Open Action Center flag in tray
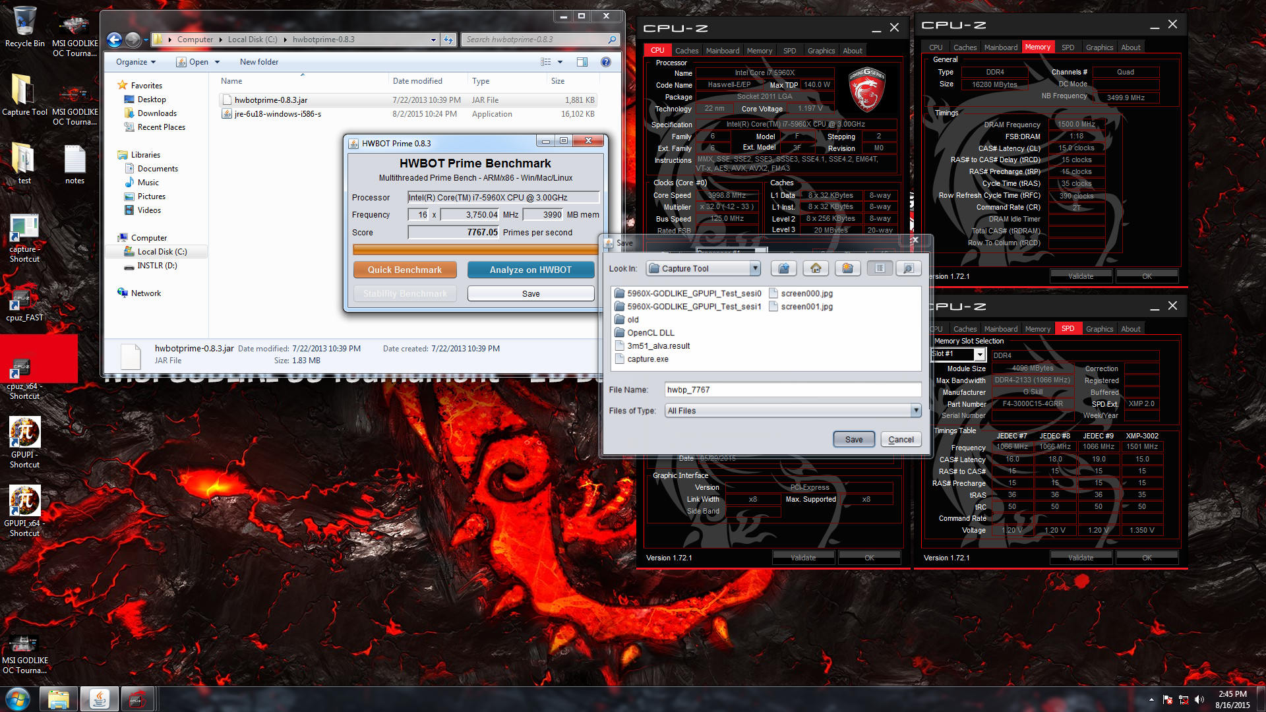Image resolution: width=1266 pixels, height=712 pixels. pyautogui.click(x=1168, y=699)
